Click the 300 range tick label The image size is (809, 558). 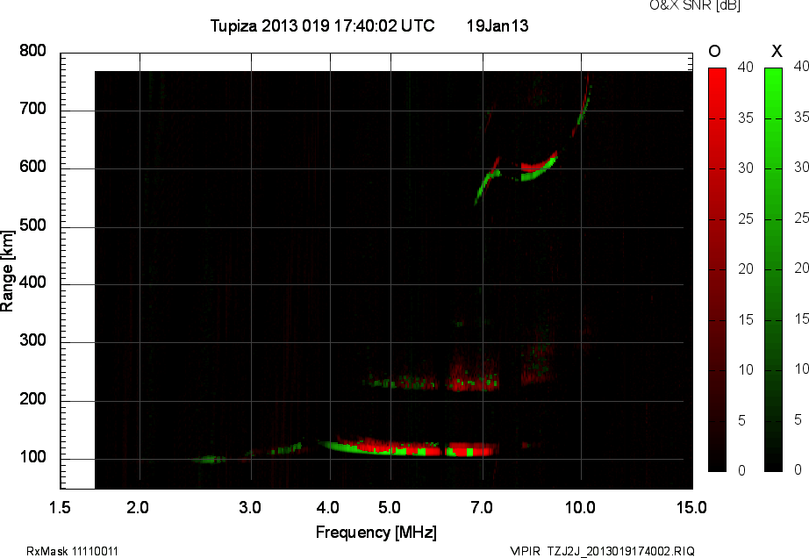click(32, 340)
